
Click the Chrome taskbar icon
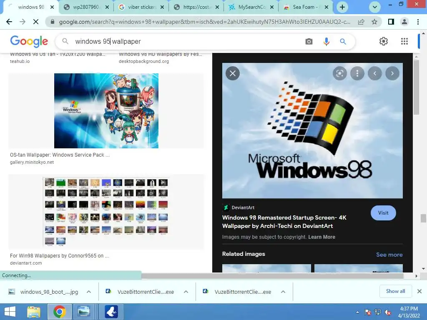pyautogui.click(x=60, y=312)
